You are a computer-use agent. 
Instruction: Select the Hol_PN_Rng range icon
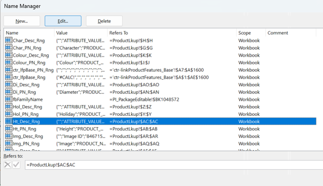[x=9, y=114]
